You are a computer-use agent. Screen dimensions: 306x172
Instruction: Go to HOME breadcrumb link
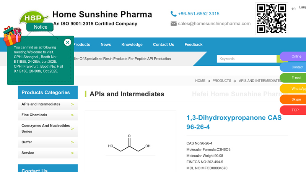click(x=200, y=81)
